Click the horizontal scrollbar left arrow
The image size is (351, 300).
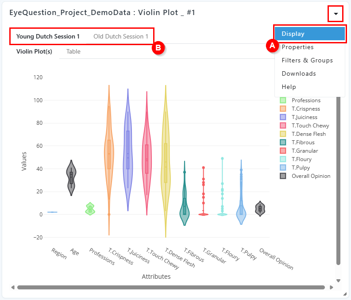[x=13, y=287]
